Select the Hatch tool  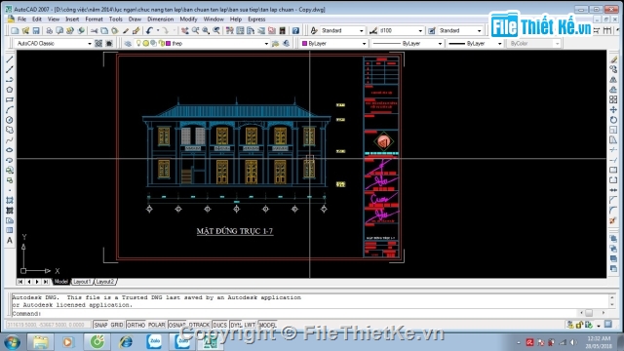10,200
